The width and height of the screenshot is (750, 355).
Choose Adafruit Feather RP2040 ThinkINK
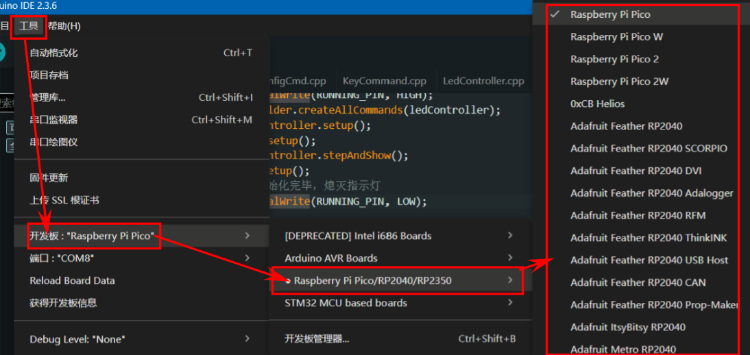point(641,238)
